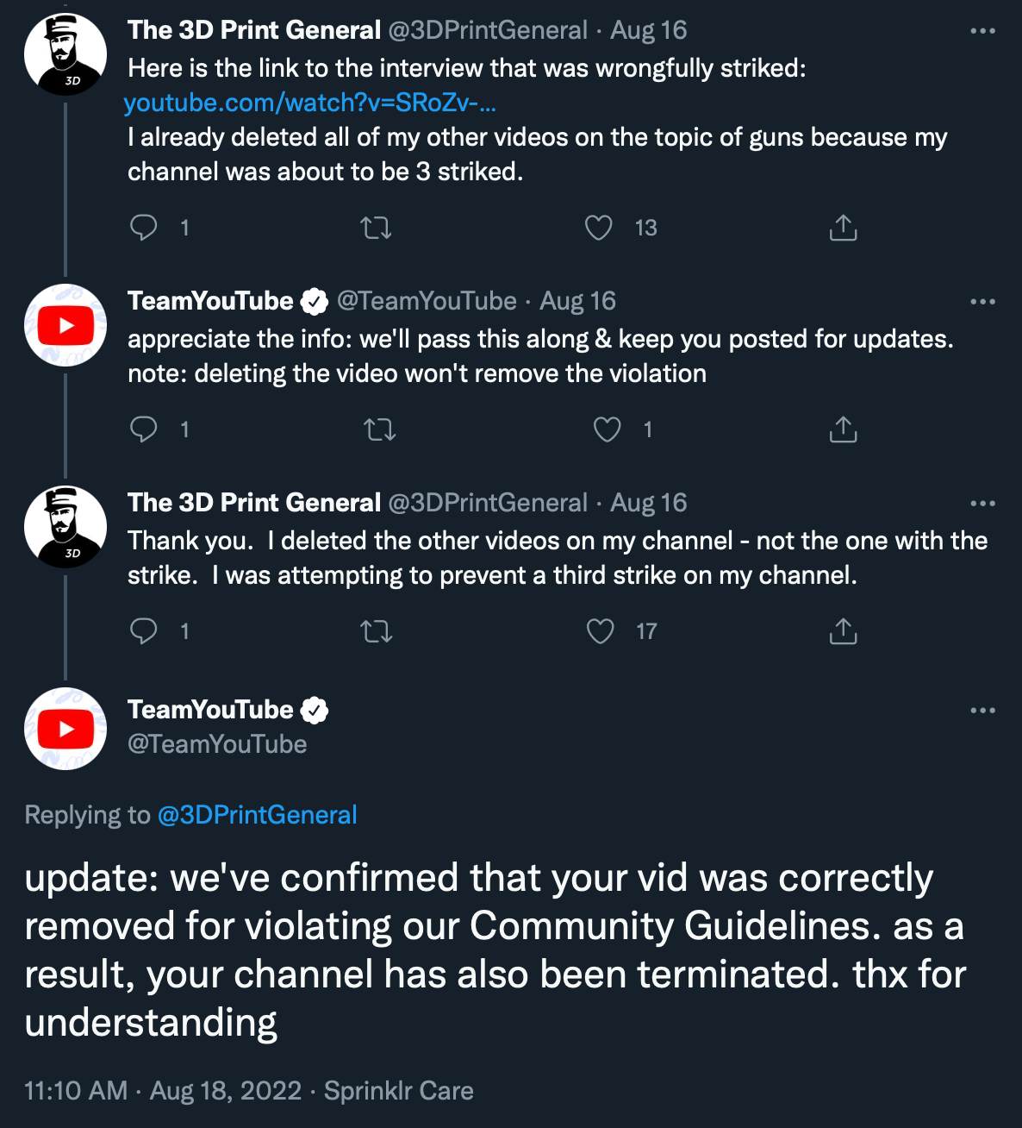Screen dimensions: 1022x1128
Task: Reply to the 'Thank you' tweet
Action: 143,631
